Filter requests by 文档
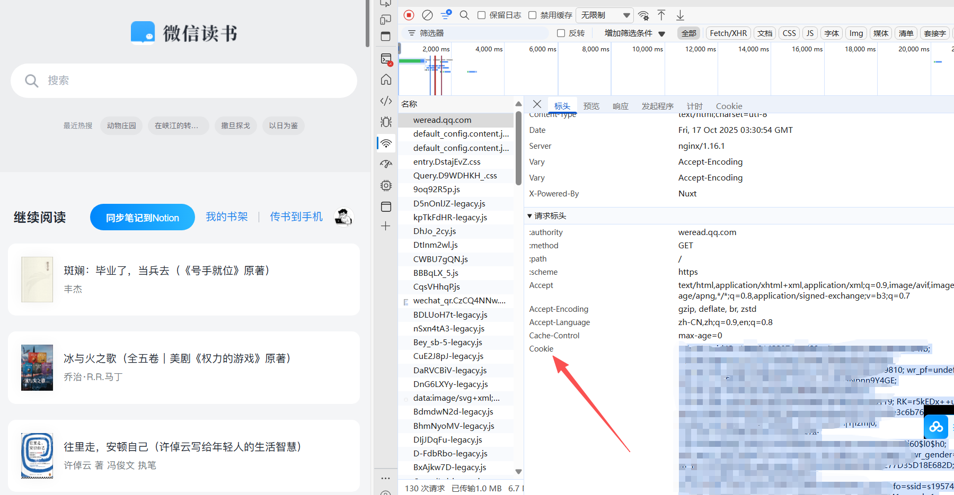Viewport: 954px width, 495px height. pos(764,33)
